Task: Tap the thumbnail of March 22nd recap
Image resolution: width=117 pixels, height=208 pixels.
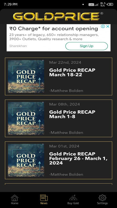Action: pyautogui.click(x=26, y=77)
